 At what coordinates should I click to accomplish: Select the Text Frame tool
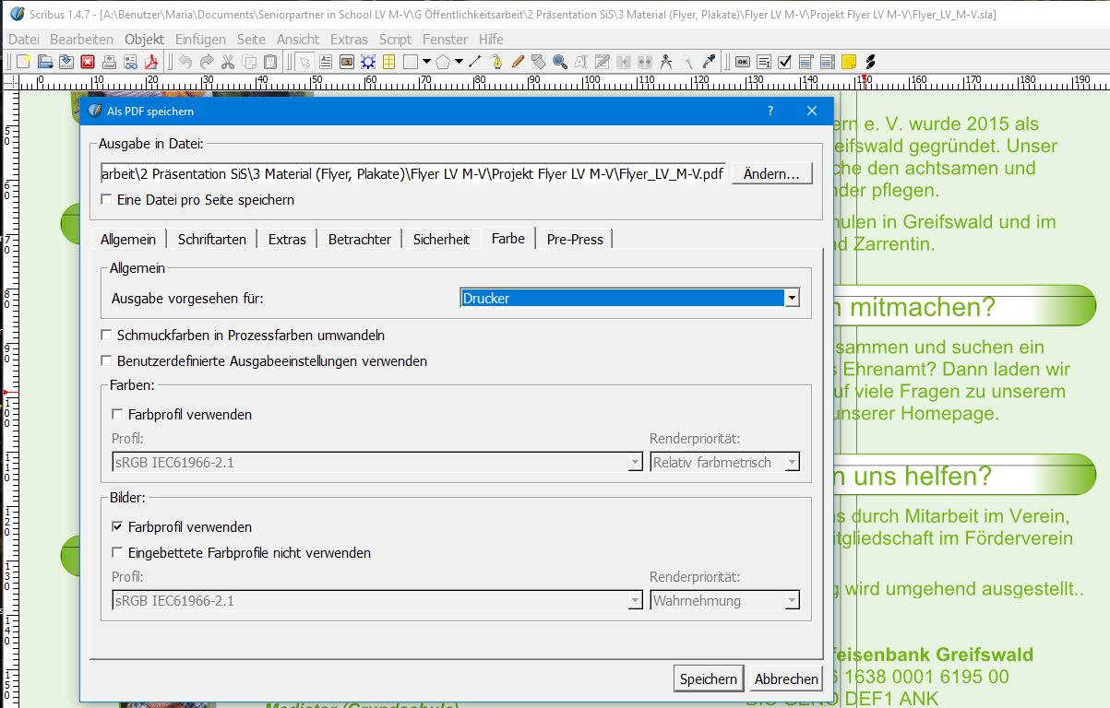(x=325, y=62)
